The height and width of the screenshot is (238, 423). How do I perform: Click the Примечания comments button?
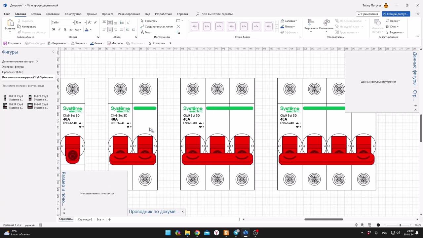point(368,14)
